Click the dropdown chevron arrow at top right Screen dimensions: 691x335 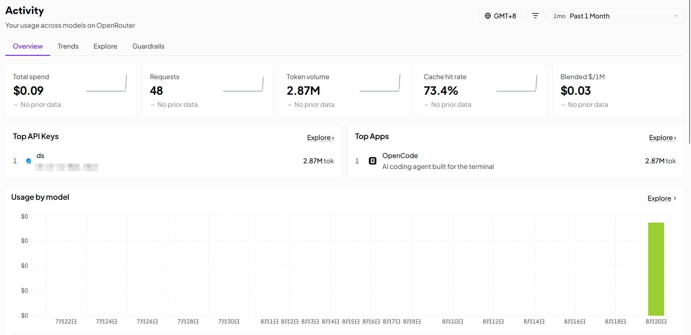[676, 16]
